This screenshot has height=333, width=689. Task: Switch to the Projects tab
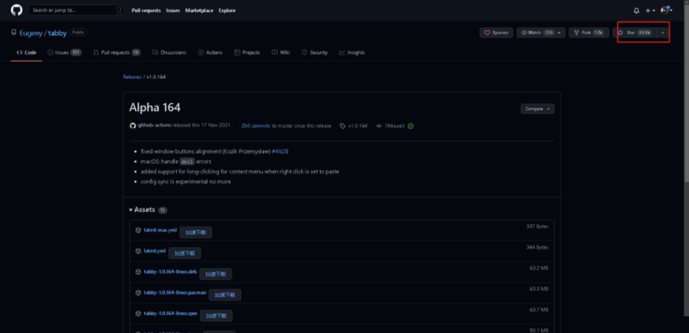point(247,53)
